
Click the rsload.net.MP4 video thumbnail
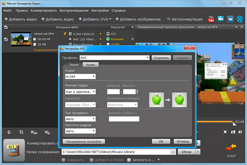21,39
